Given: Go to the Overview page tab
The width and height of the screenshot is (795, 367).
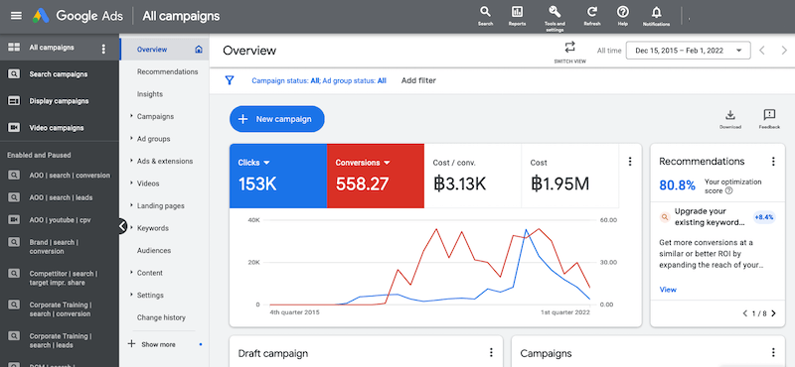Looking at the screenshot, I should click(152, 50).
